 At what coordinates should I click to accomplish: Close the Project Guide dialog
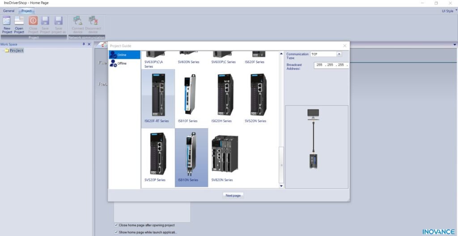(x=344, y=46)
